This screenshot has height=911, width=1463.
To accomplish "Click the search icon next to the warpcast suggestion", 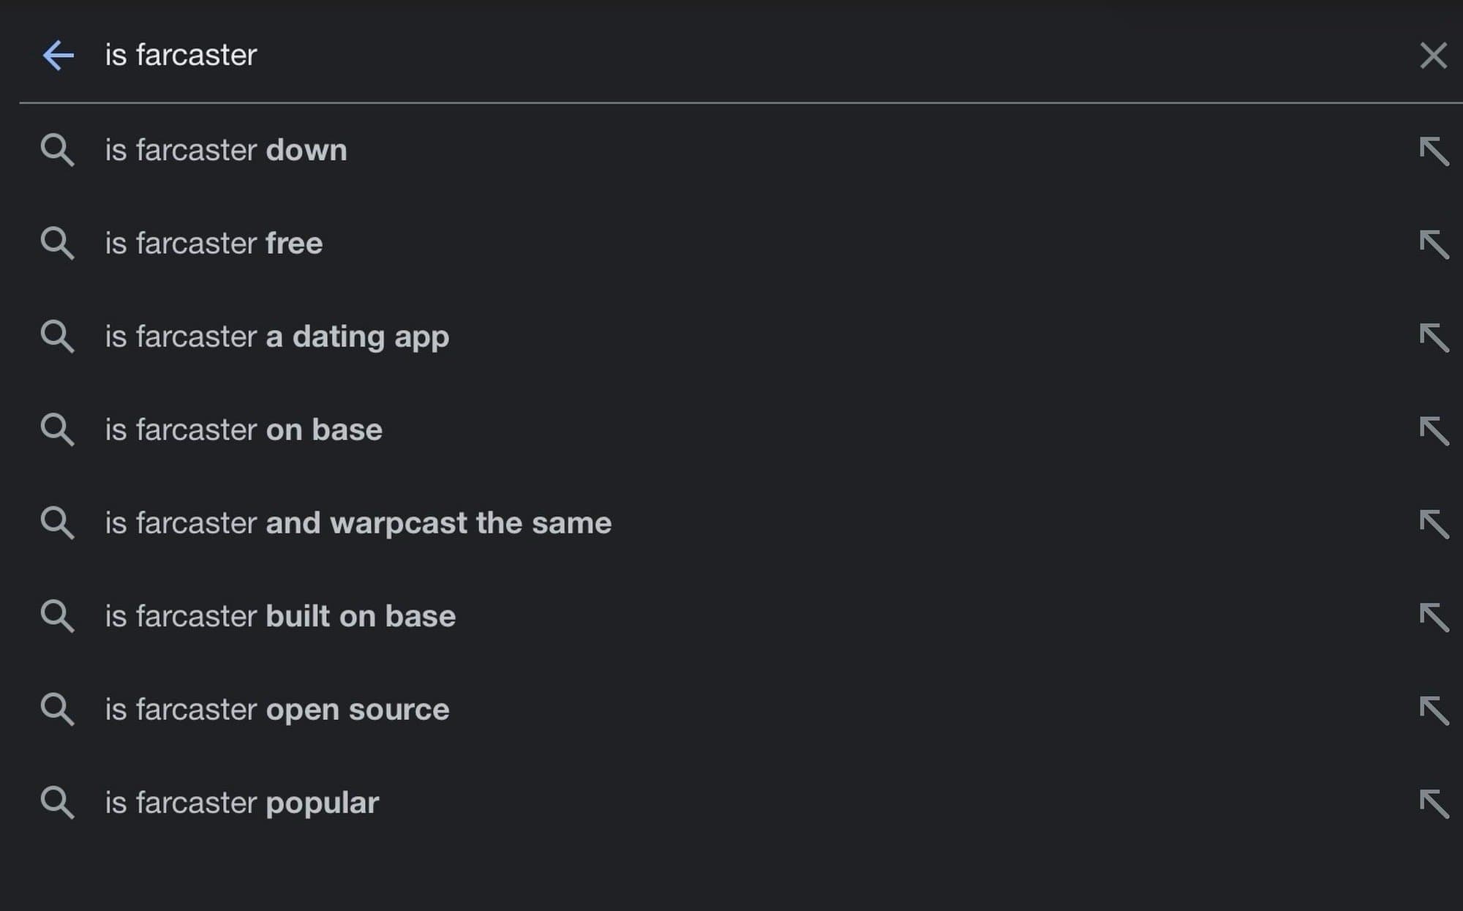I will pos(59,523).
